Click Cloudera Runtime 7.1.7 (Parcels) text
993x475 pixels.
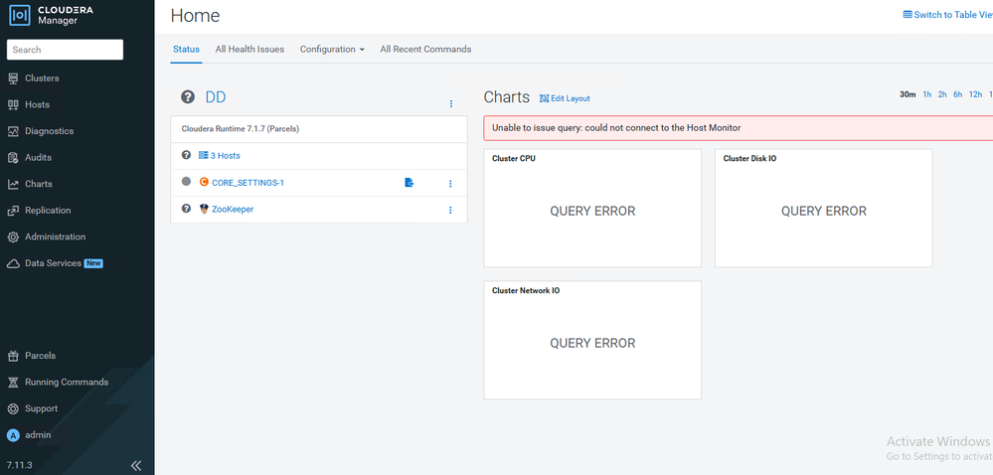click(x=240, y=128)
